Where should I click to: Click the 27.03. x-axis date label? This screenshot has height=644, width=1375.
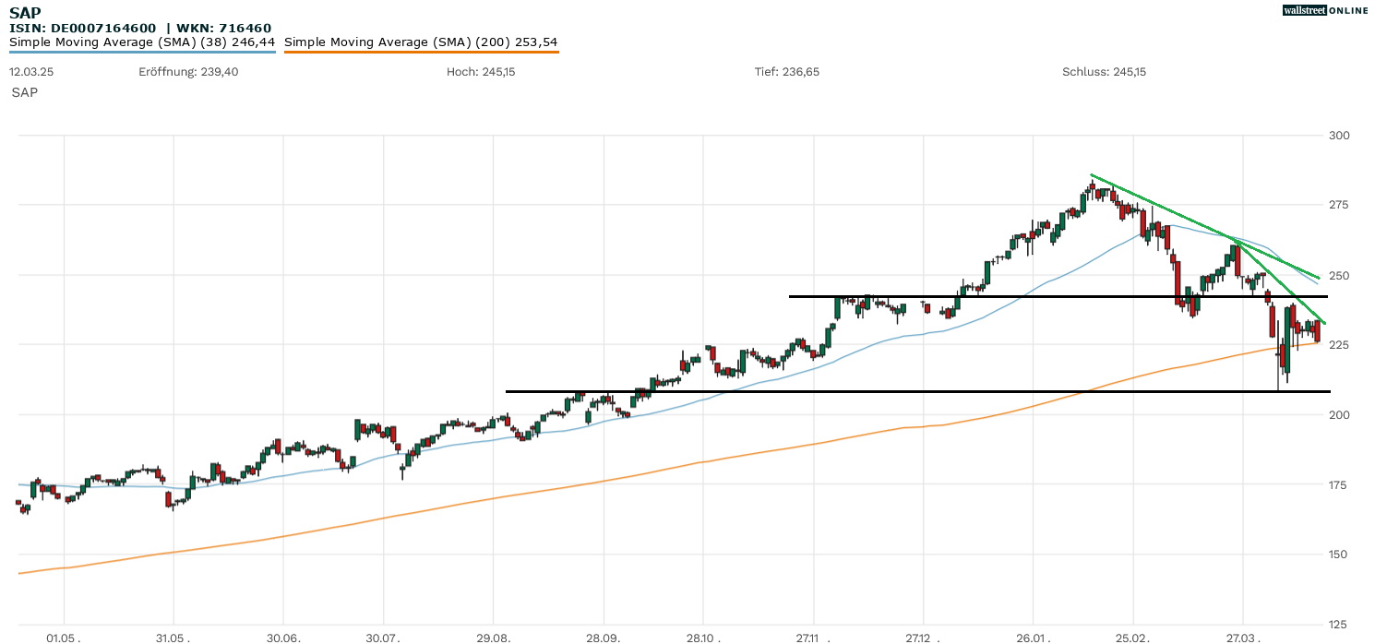[1242, 637]
